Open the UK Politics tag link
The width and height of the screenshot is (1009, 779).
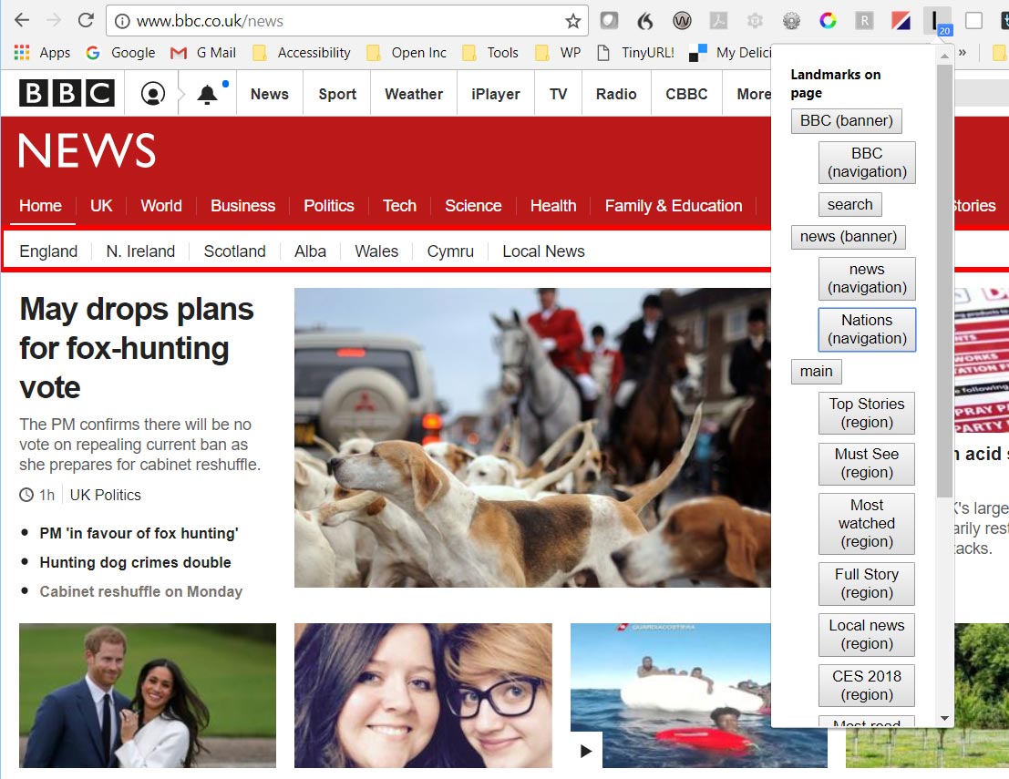(x=106, y=495)
